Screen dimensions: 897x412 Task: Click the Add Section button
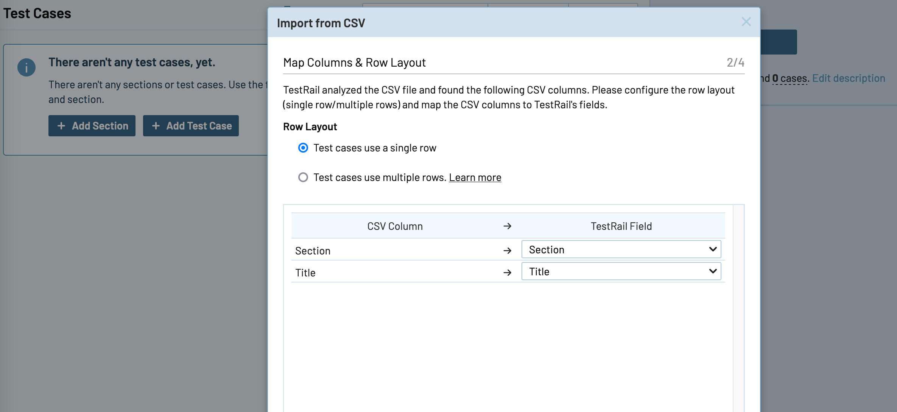(x=92, y=126)
